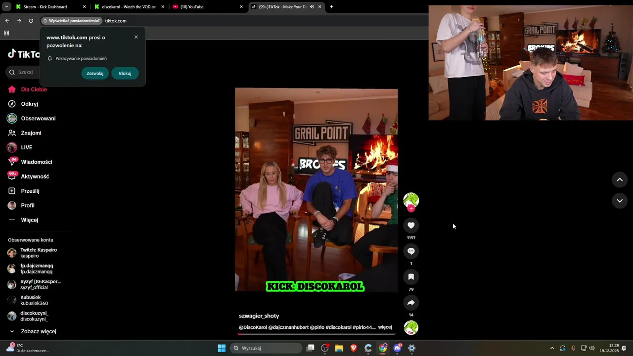This screenshot has height=356, width=633.
Task: Show hidden system tray icons
Action: (552, 348)
